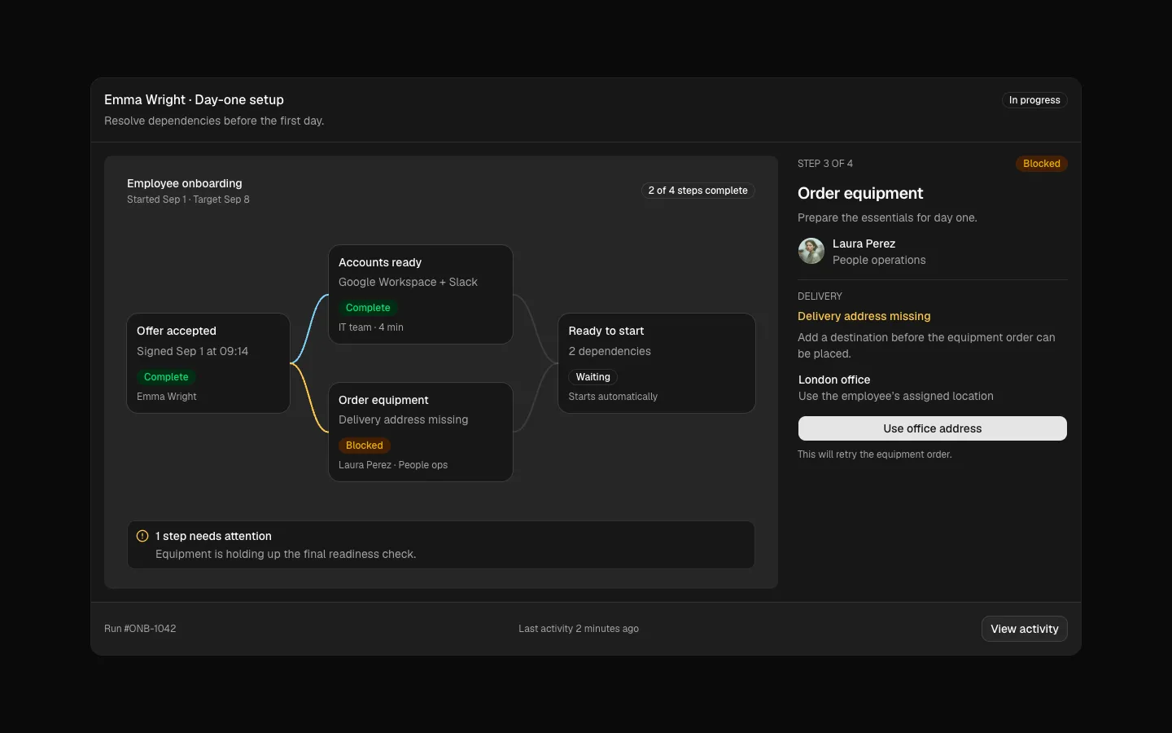Click the 'In progress' status badge
This screenshot has height=733, width=1172.
[x=1034, y=100]
